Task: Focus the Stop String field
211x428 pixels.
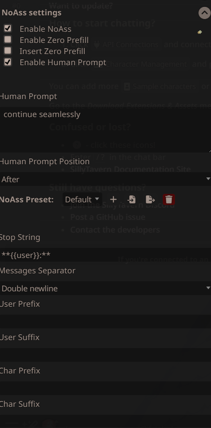Action: (105, 255)
